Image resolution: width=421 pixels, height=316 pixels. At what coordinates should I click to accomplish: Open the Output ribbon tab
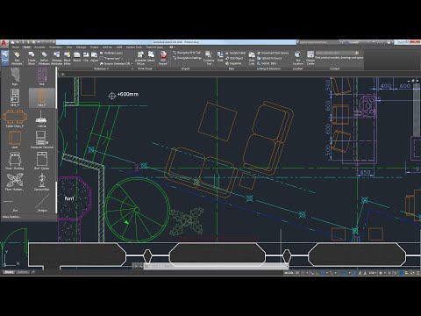(94, 47)
